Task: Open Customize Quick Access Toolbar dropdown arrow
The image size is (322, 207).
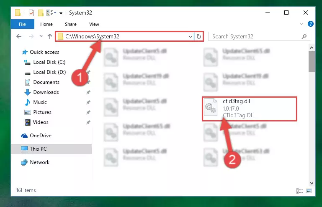Action: tap(61, 13)
